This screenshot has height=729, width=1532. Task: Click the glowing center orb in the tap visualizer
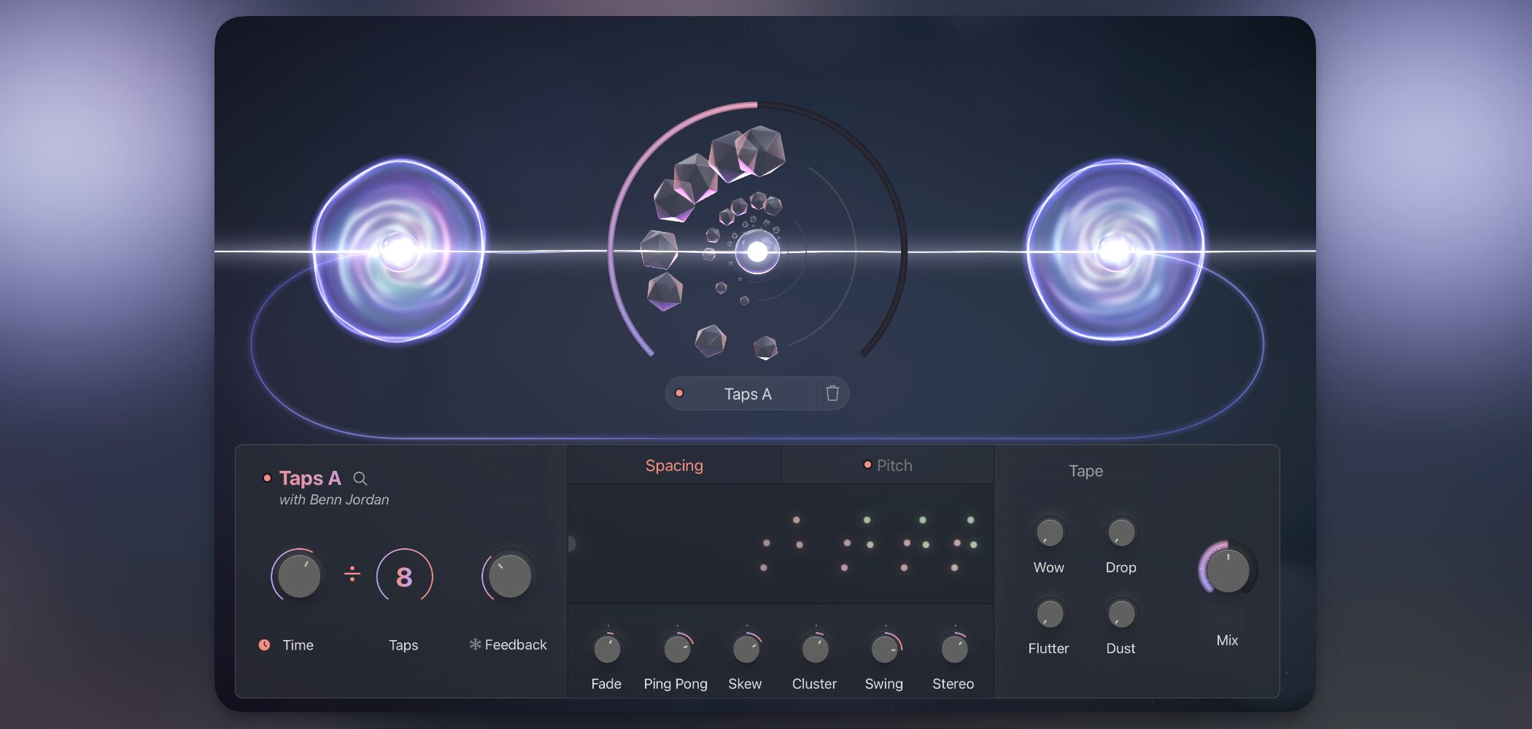[757, 252]
